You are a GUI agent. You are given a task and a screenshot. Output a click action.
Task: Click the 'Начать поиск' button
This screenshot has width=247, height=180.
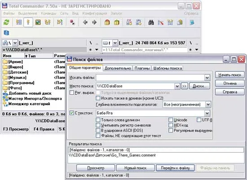tap(229, 75)
